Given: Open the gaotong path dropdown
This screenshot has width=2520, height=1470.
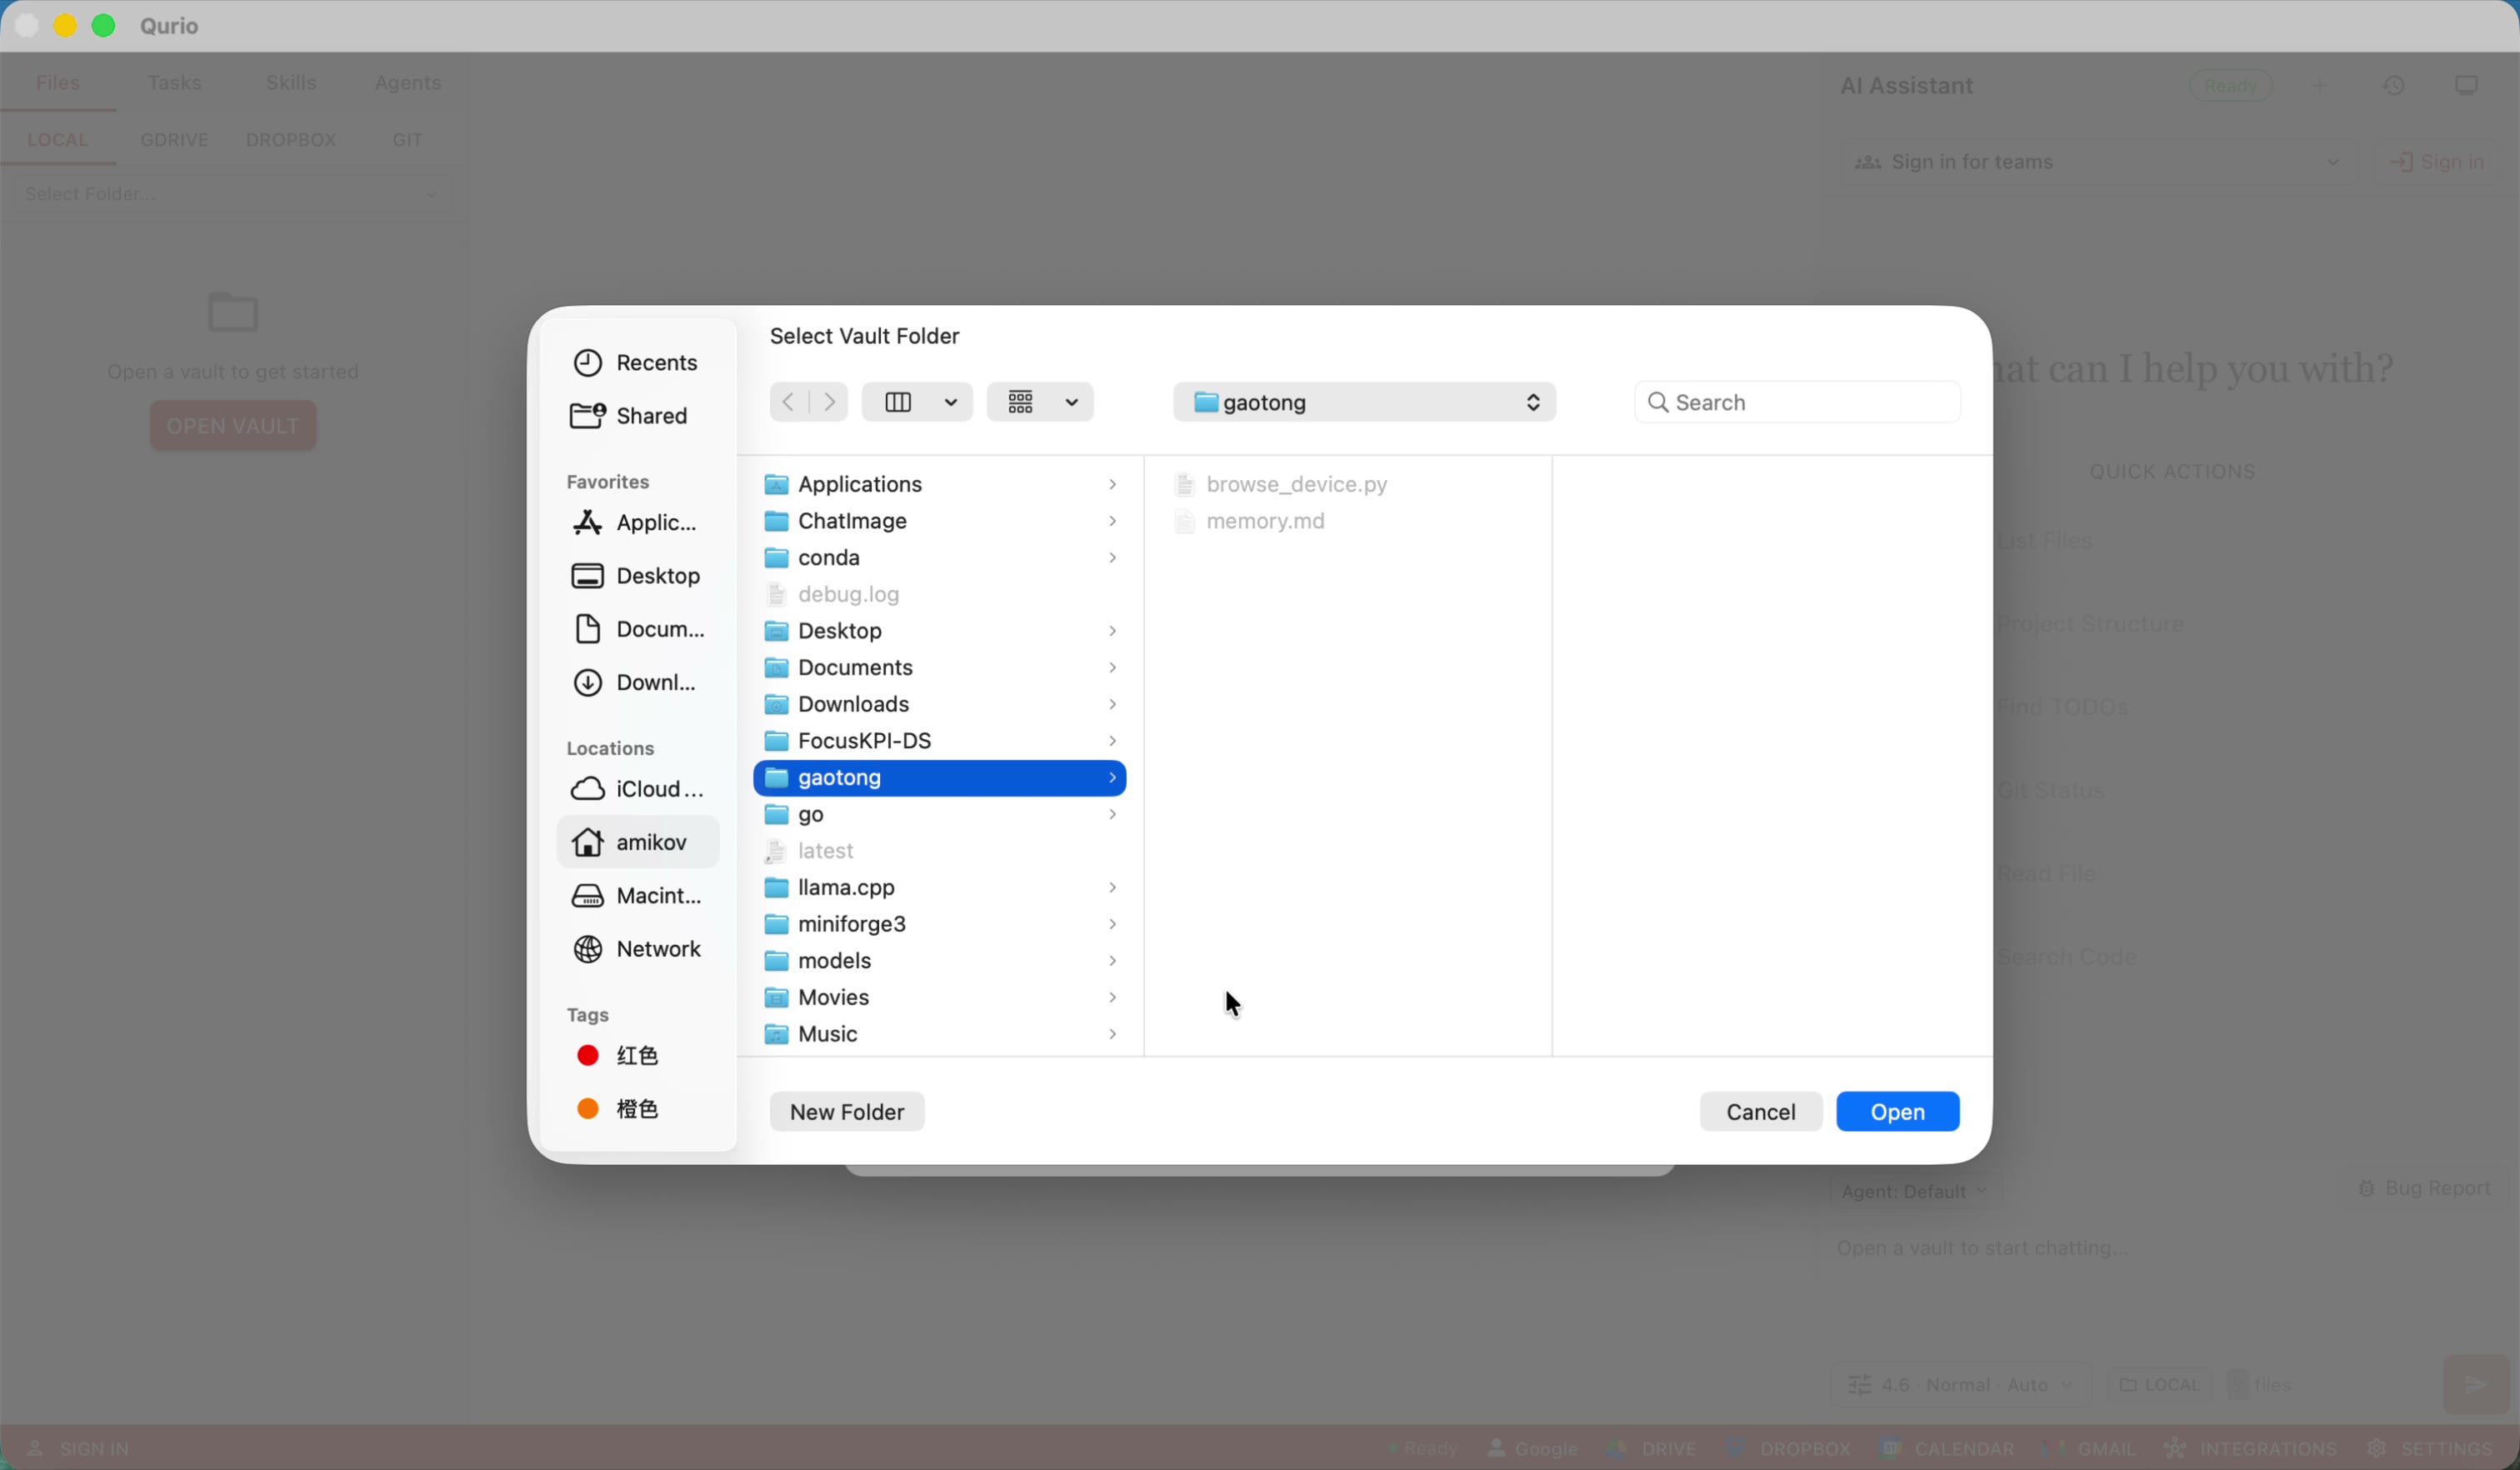Looking at the screenshot, I should point(1364,401).
